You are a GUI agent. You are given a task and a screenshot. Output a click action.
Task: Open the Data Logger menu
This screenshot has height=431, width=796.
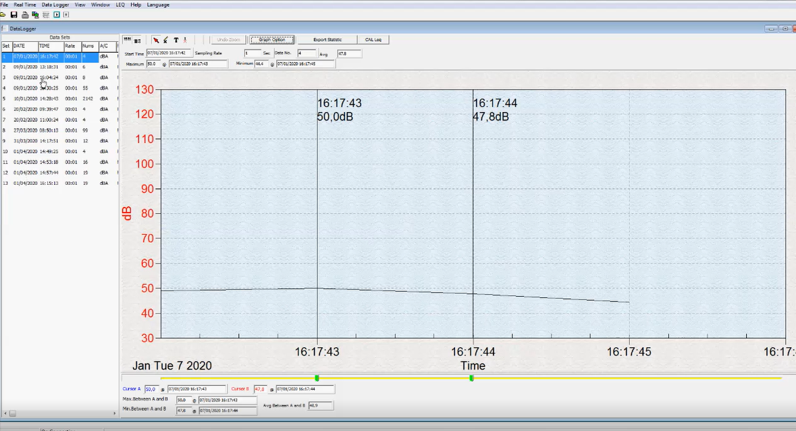(55, 5)
